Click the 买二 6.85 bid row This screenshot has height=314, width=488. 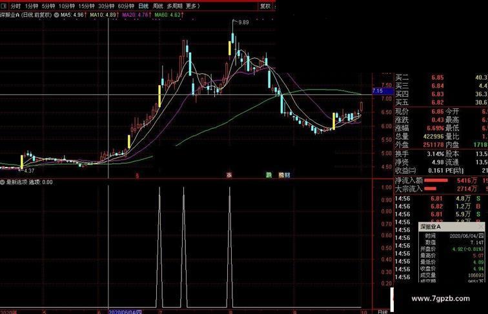click(x=442, y=77)
